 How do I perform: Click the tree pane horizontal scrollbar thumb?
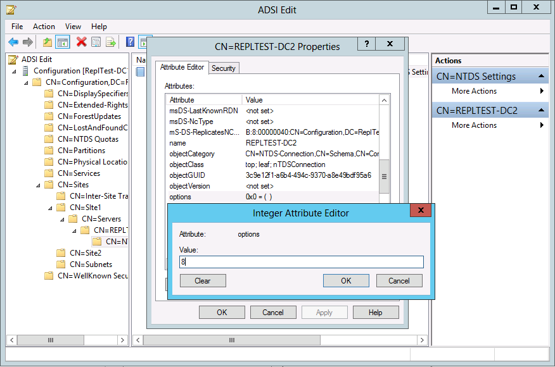tap(51, 340)
